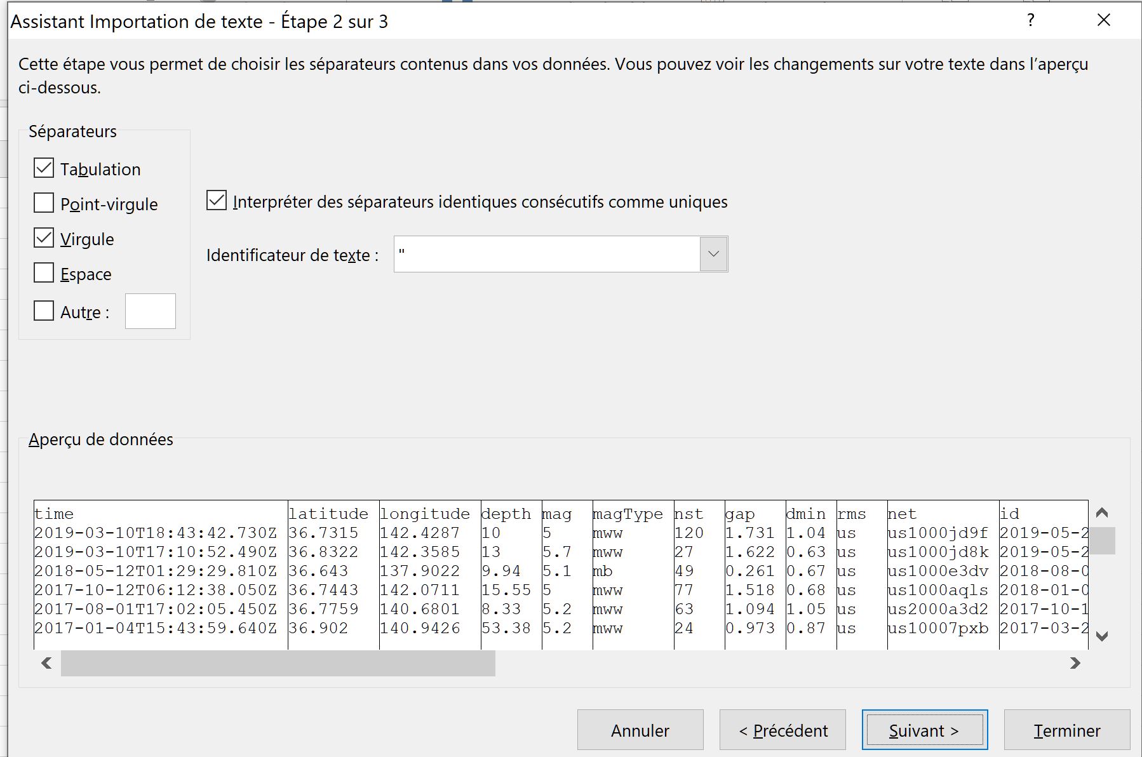This screenshot has width=1142, height=757.
Task: Proceed with the Suivant button
Action: pos(924,730)
